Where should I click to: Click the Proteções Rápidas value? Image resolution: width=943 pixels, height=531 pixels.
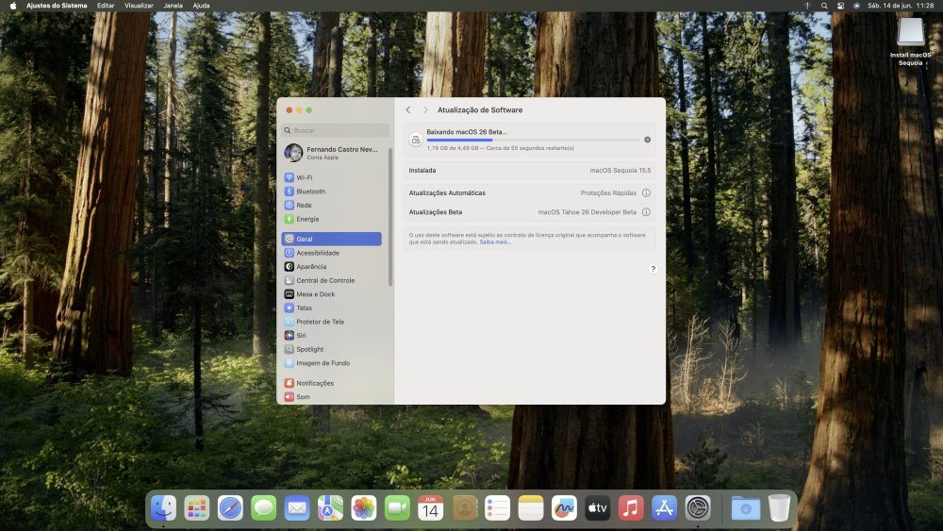[x=608, y=193]
